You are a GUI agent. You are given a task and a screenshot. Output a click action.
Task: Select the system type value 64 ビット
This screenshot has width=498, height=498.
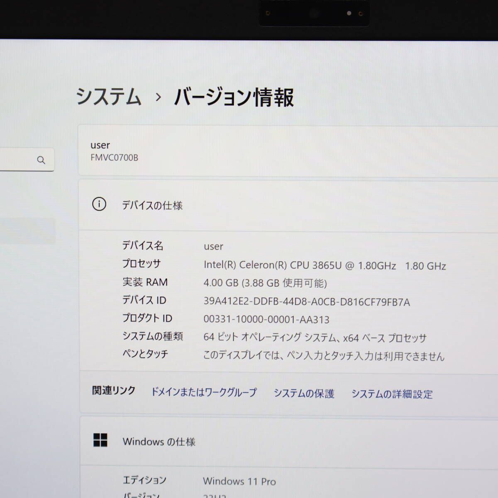click(315, 337)
